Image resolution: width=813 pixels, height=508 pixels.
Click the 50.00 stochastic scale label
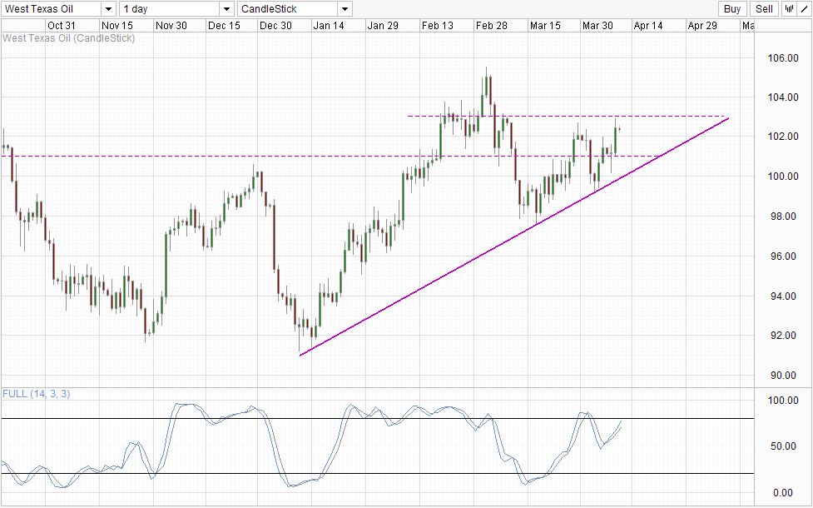(x=785, y=446)
